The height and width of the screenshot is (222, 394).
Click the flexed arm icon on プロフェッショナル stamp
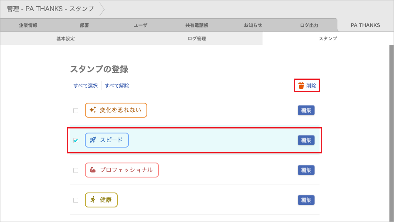[x=93, y=170]
